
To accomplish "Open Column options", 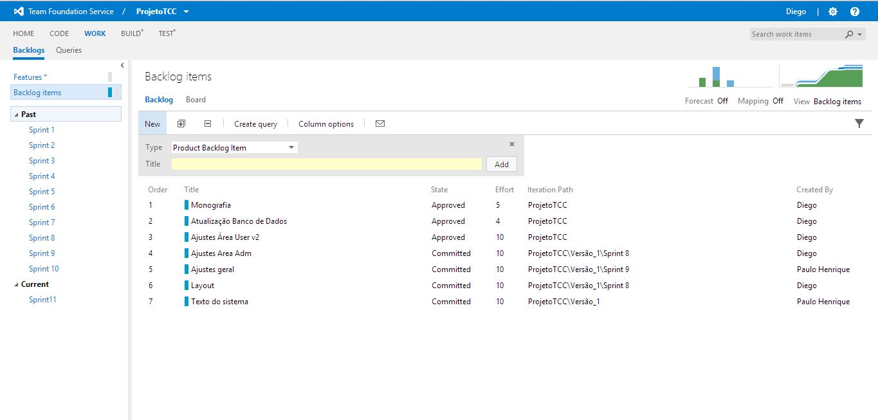I will click(326, 123).
